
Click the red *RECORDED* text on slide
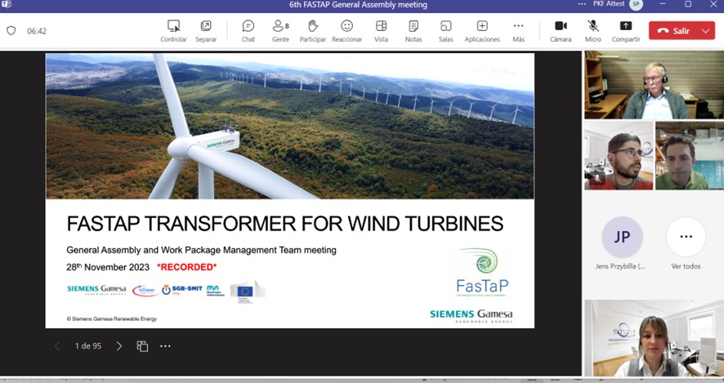(x=186, y=267)
